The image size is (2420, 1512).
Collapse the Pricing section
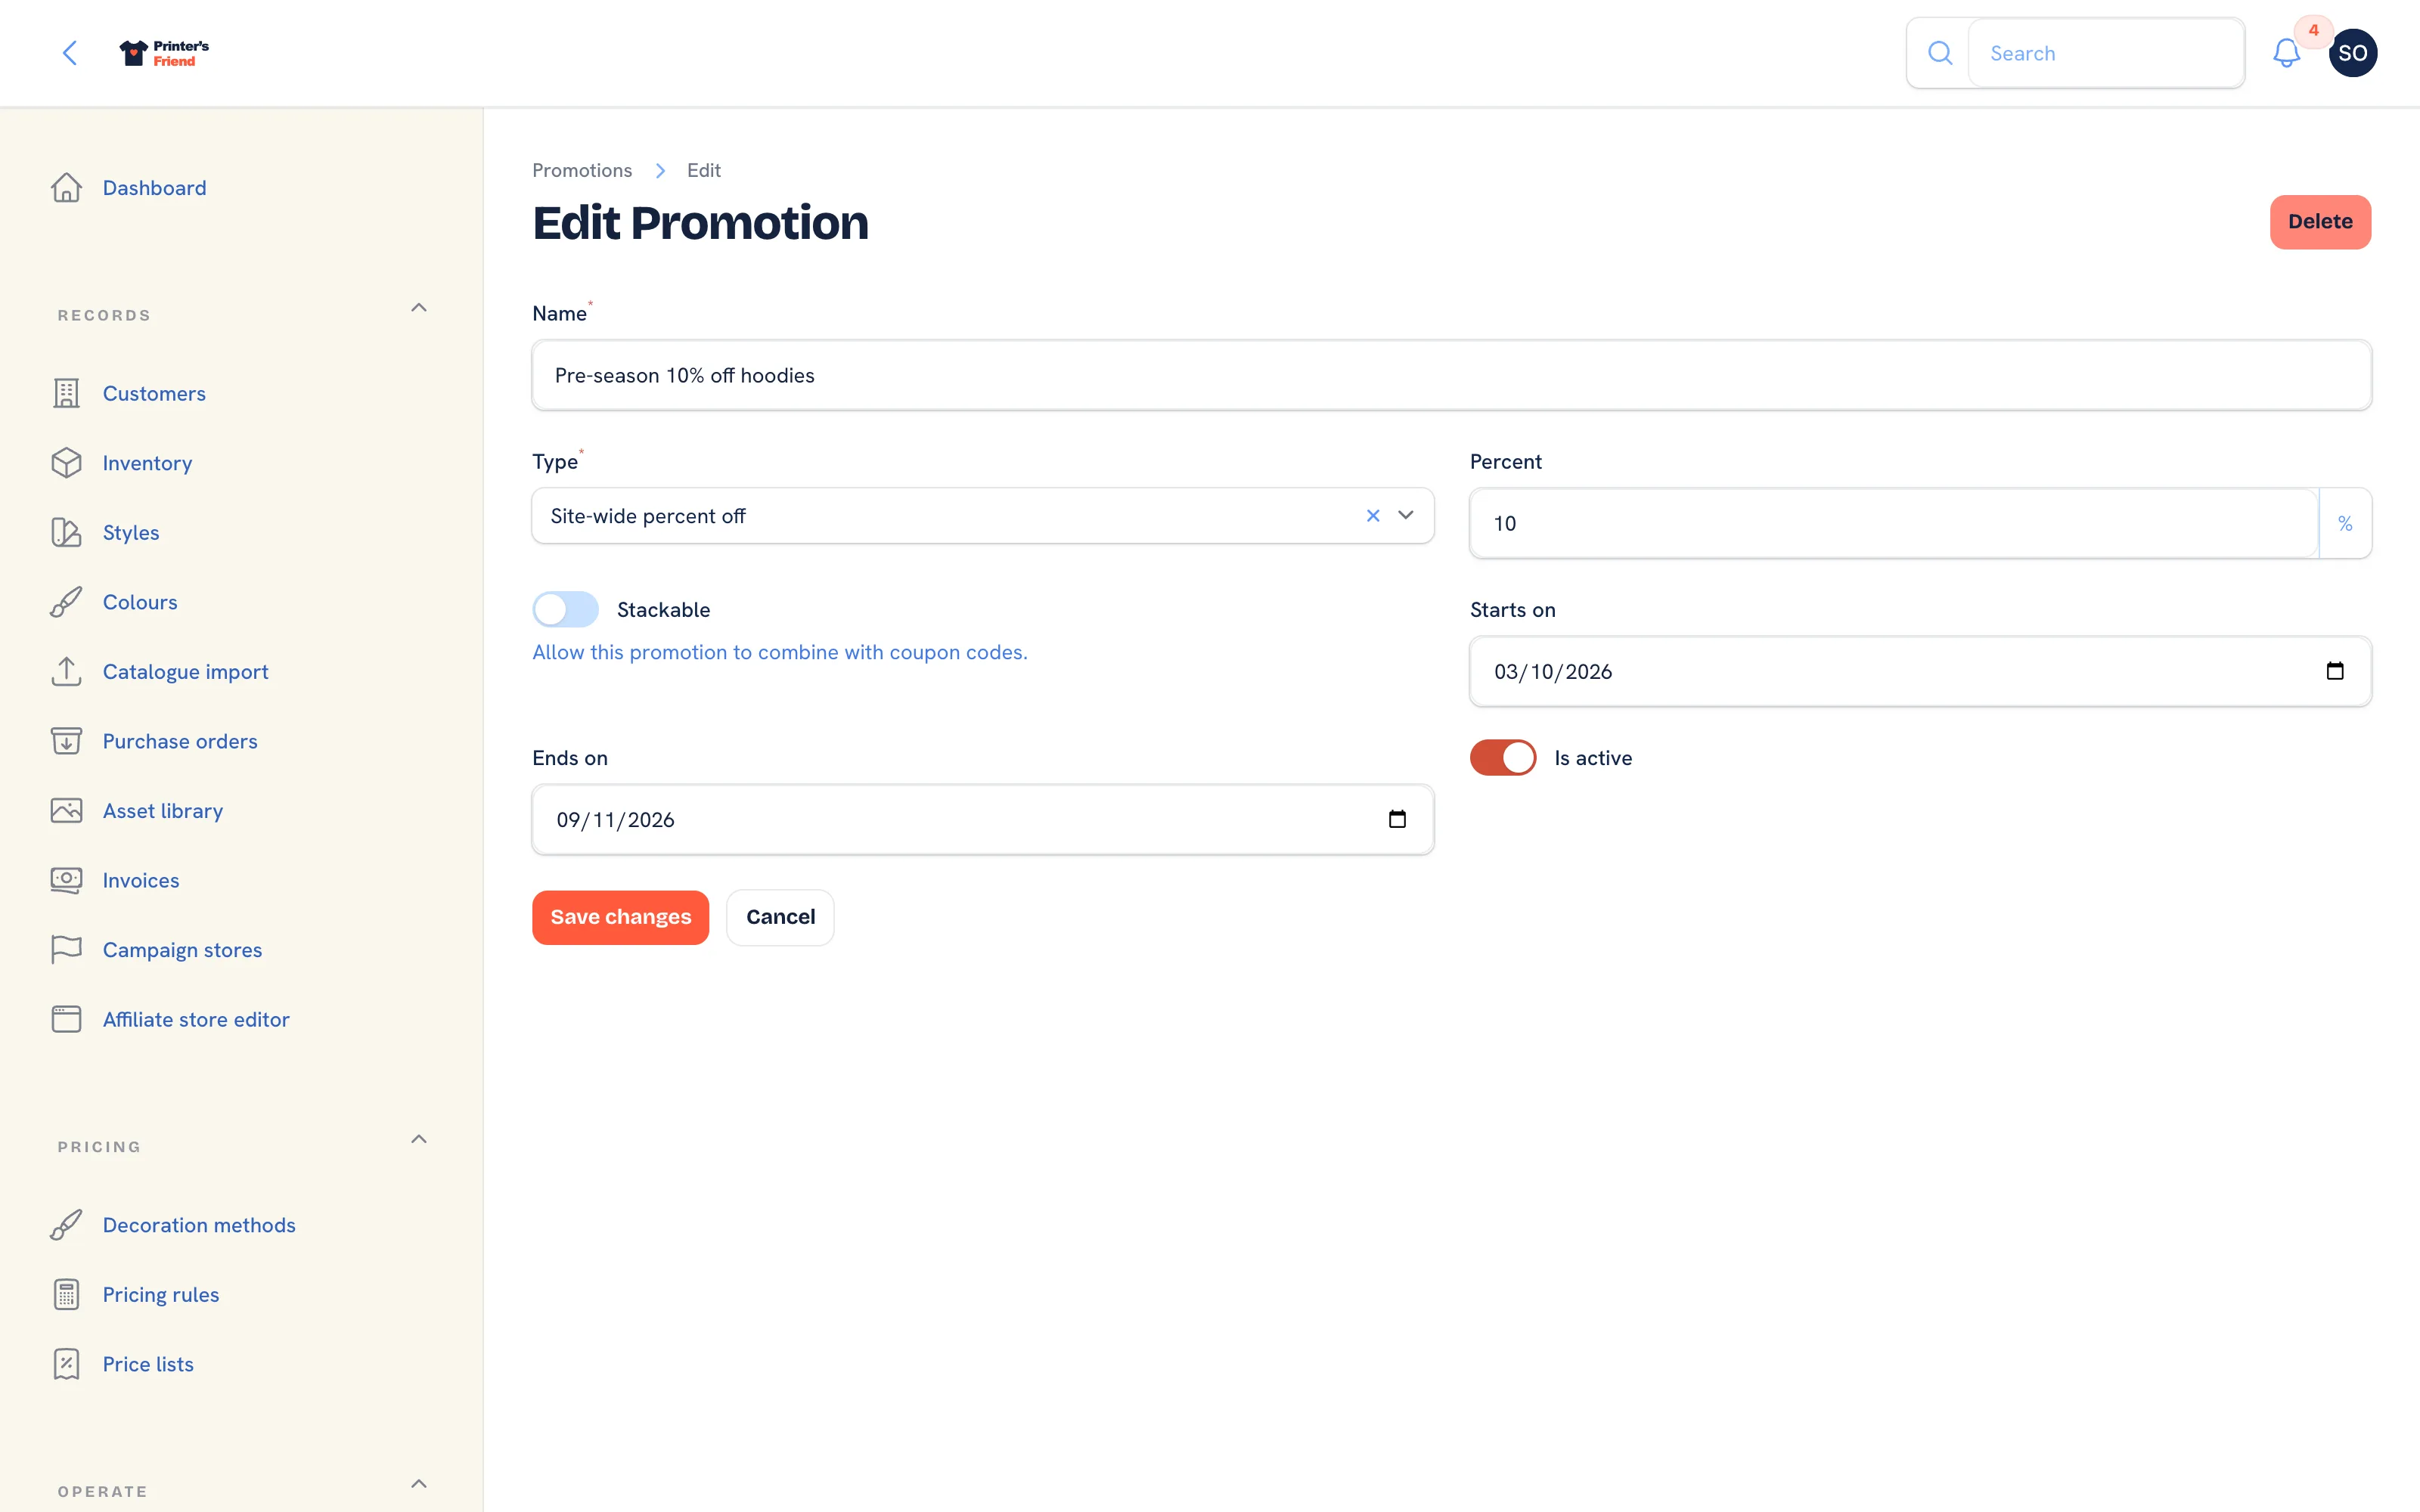[419, 1139]
